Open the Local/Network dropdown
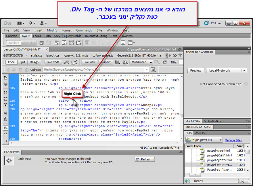 (227, 71)
